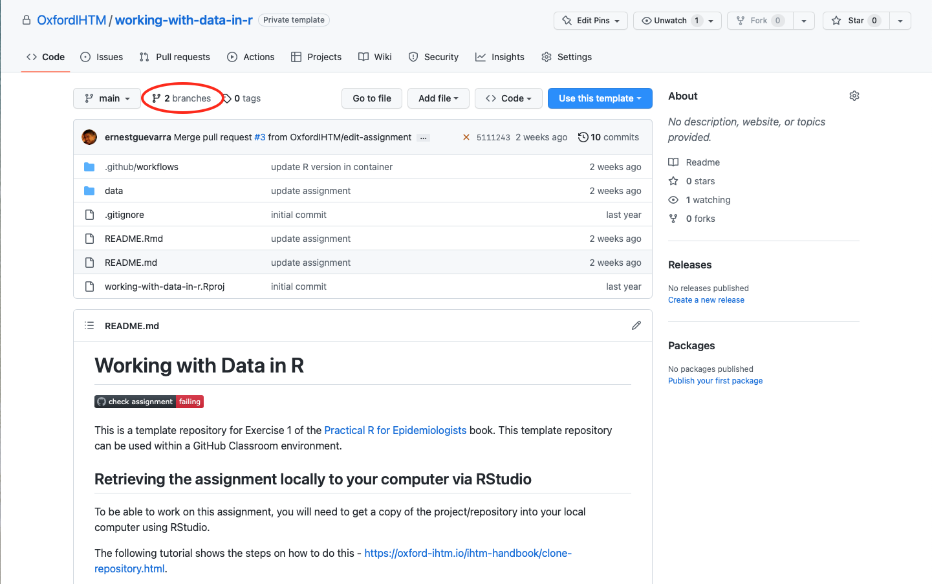
Task: View the 0 tags page
Action: coord(243,98)
